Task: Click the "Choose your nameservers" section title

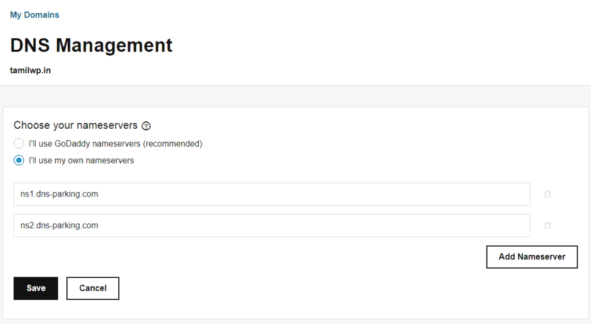Action: pos(76,125)
